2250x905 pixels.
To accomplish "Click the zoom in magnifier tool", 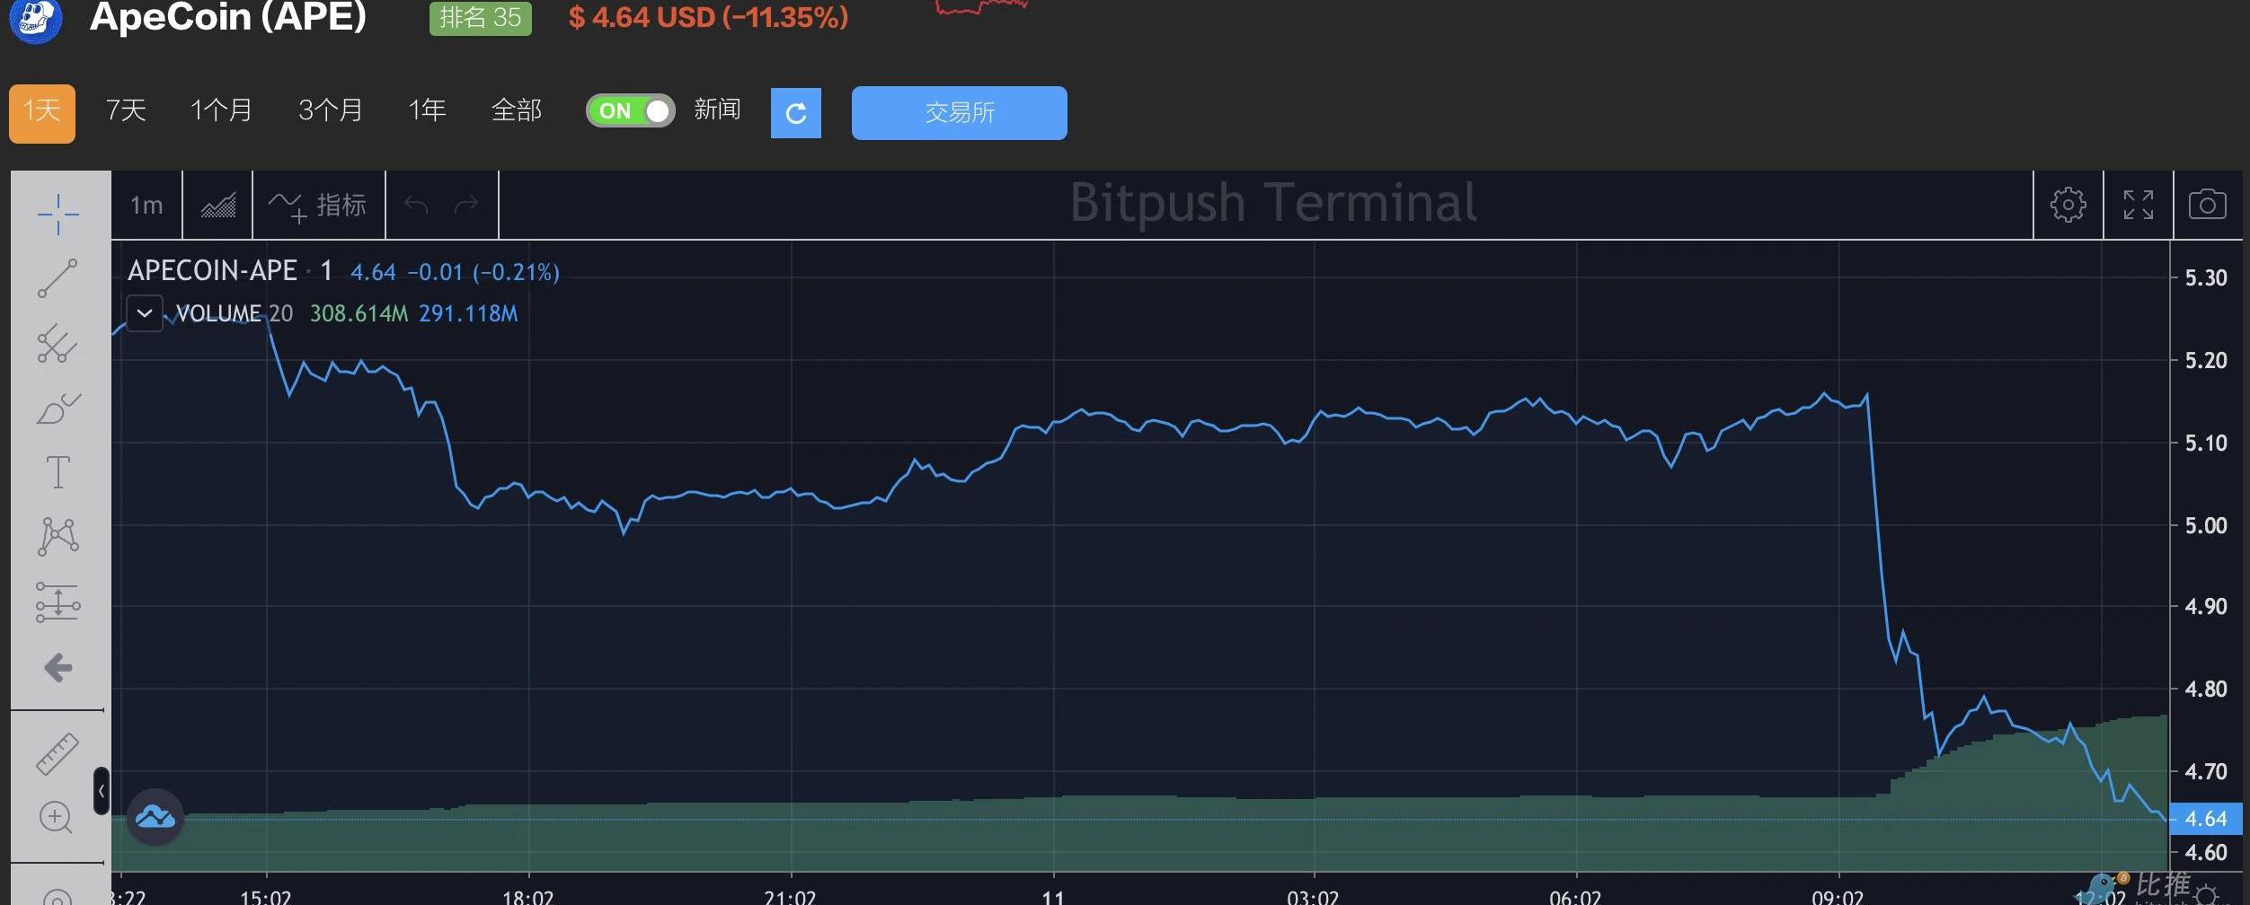I will tap(56, 817).
